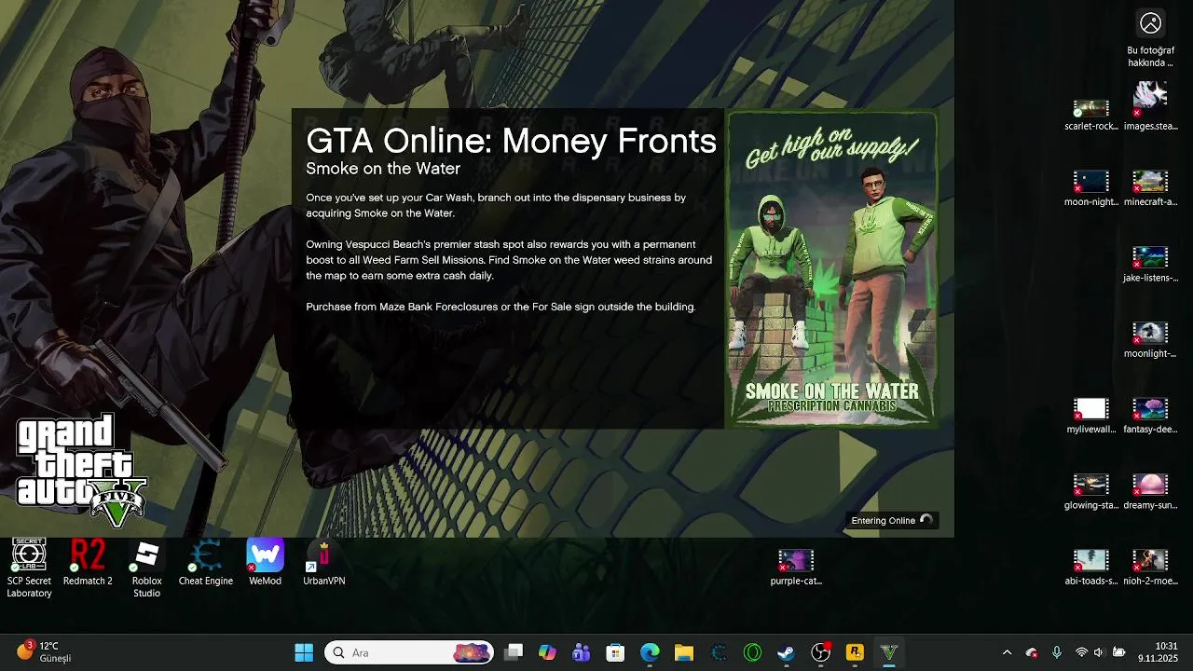
Task: Launch WeMod from the desktop
Action: tap(265, 562)
